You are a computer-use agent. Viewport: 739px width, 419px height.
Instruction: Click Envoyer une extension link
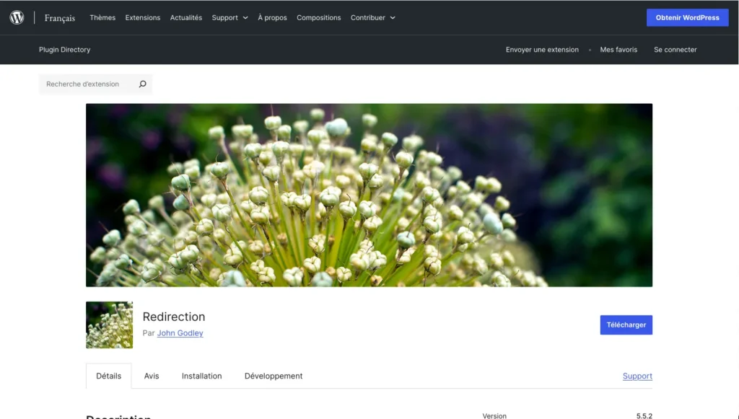pyautogui.click(x=542, y=50)
